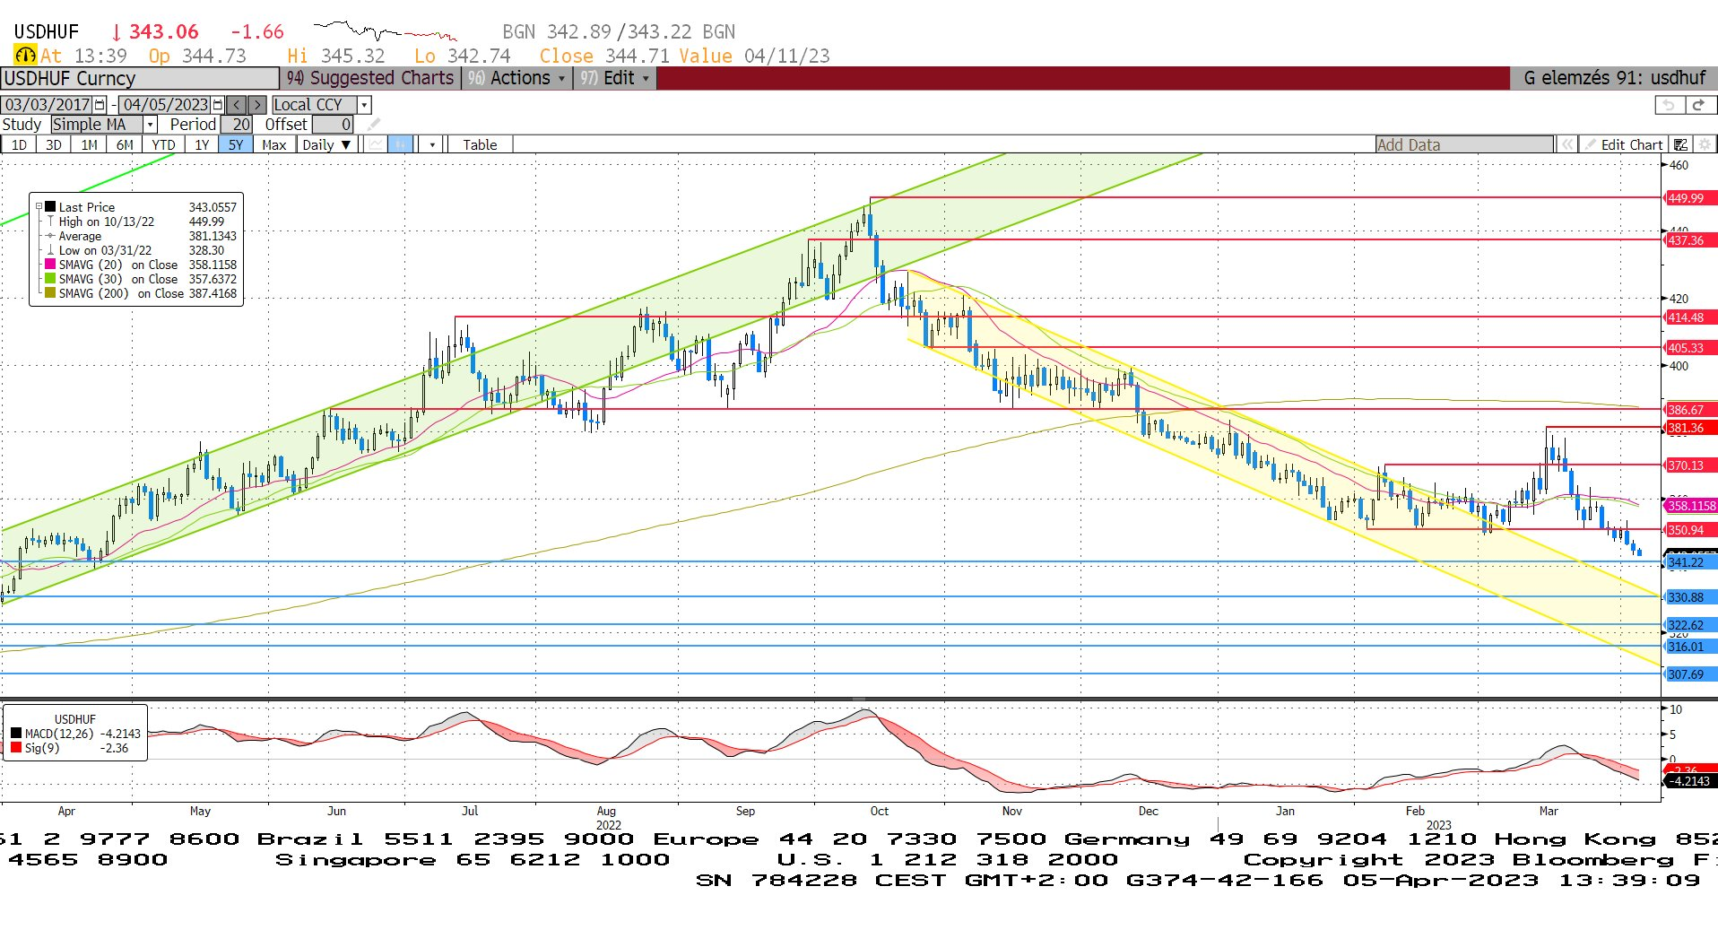This screenshot has width=1718, height=930.
Task: Click the red down arrow price indicator
Action: 116,32
